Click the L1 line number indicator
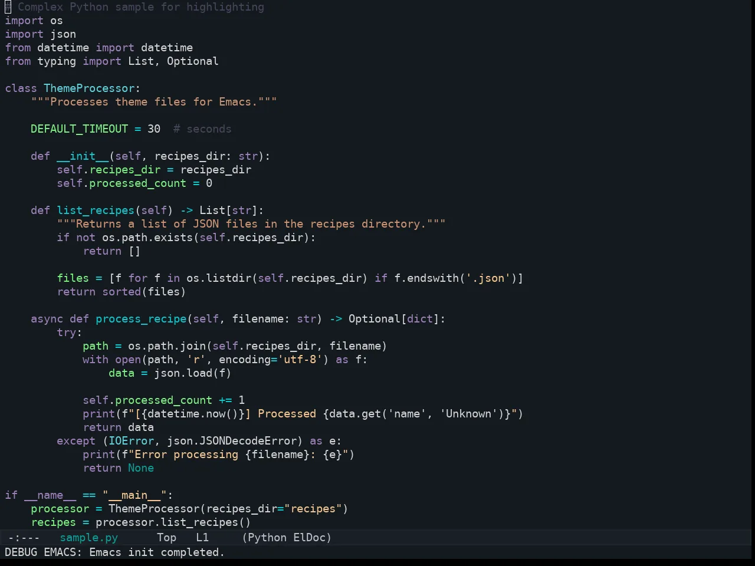The image size is (755, 566). (x=202, y=538)
